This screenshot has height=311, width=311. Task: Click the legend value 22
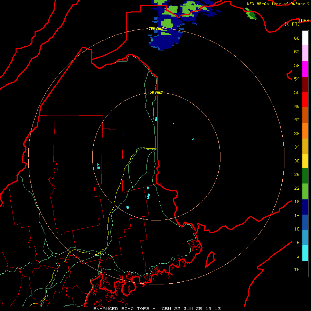[x=297, y=188]
